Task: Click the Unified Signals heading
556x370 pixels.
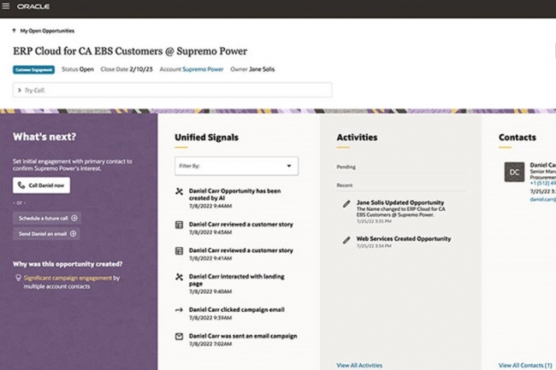Action: [206, 138]
